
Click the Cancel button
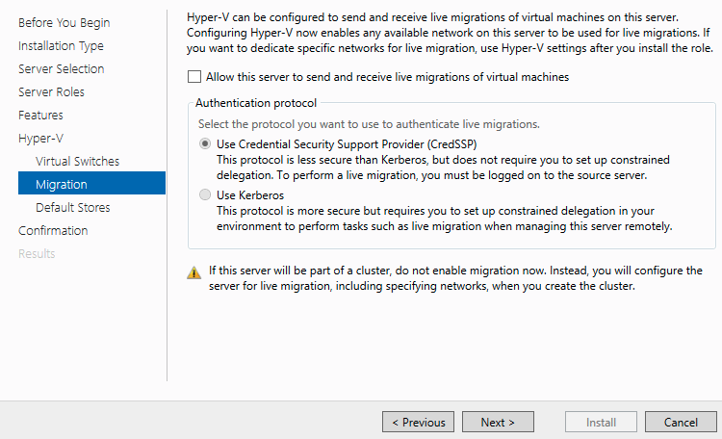click(681, 422)
